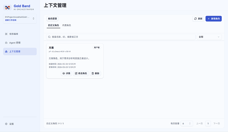Click the edit pencil icon

(76, 73)
